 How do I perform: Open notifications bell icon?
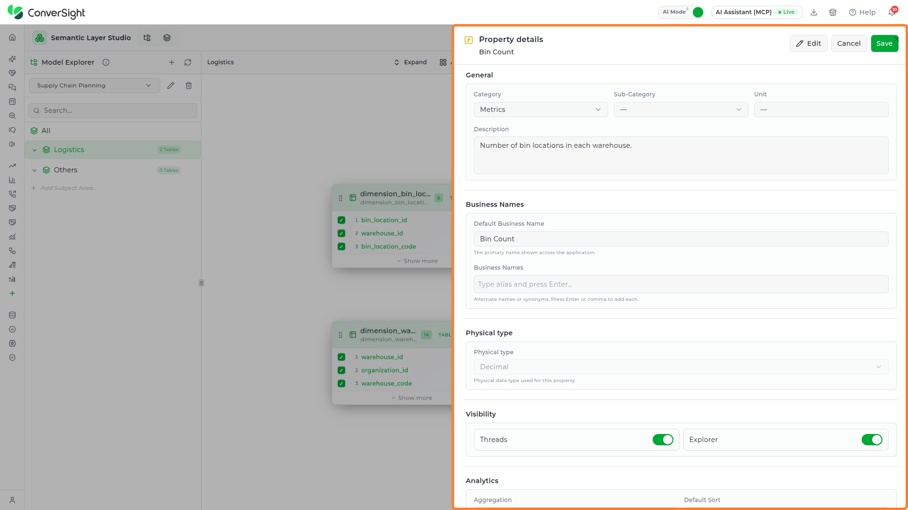[x=891, y=12]
